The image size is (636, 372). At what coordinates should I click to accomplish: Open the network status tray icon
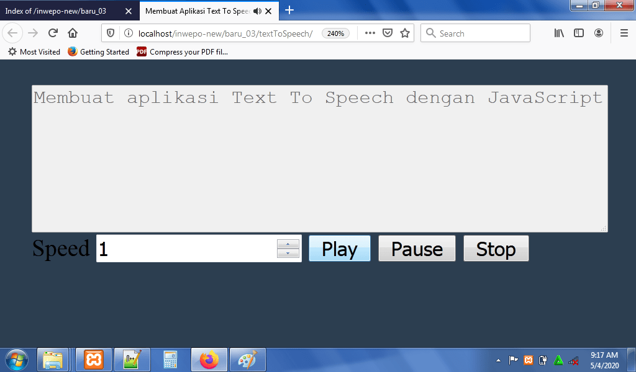[573, 360]
